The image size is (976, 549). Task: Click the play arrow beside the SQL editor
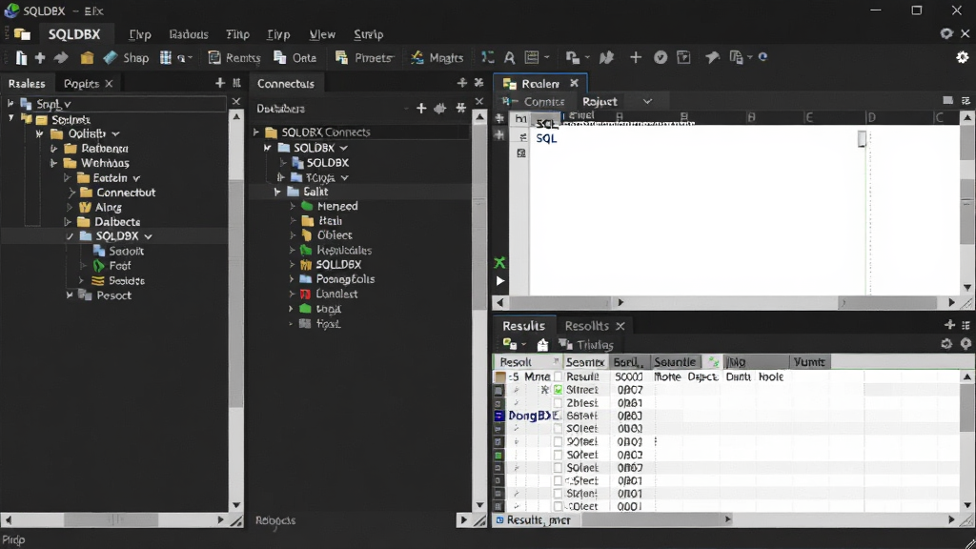tap(499, 281)
